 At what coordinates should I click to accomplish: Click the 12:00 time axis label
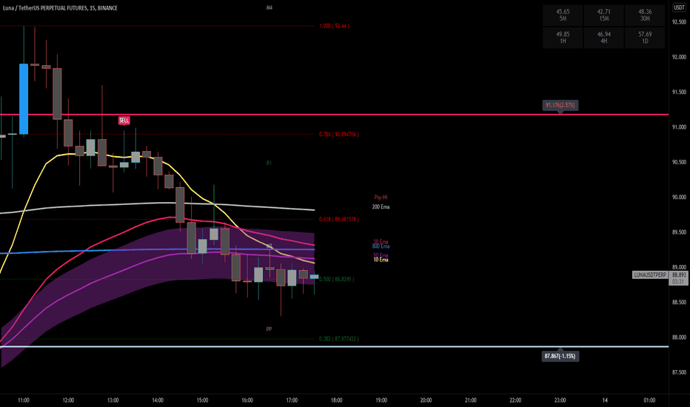tap(68, 400)
